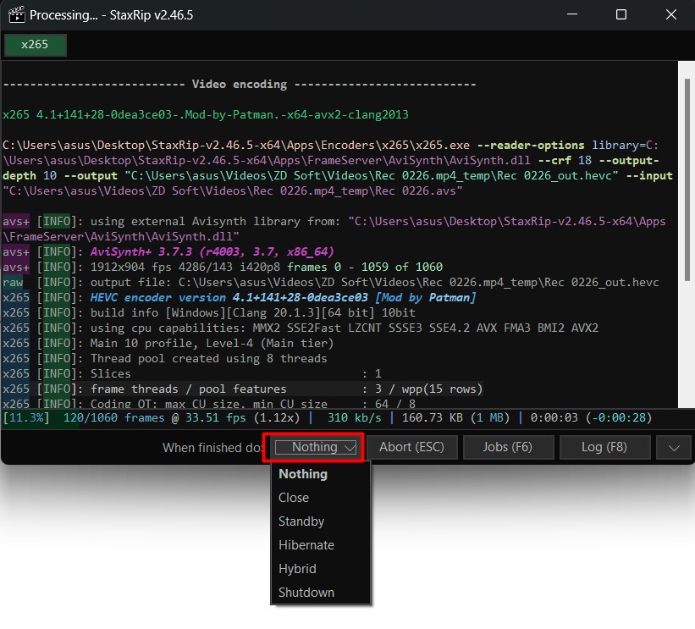
Task: Open the 'When finished do' Nothing dropdown
Action: point(314,447)
